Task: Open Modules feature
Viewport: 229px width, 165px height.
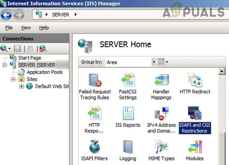Action: pyautogui.click(x=195, y=151)
